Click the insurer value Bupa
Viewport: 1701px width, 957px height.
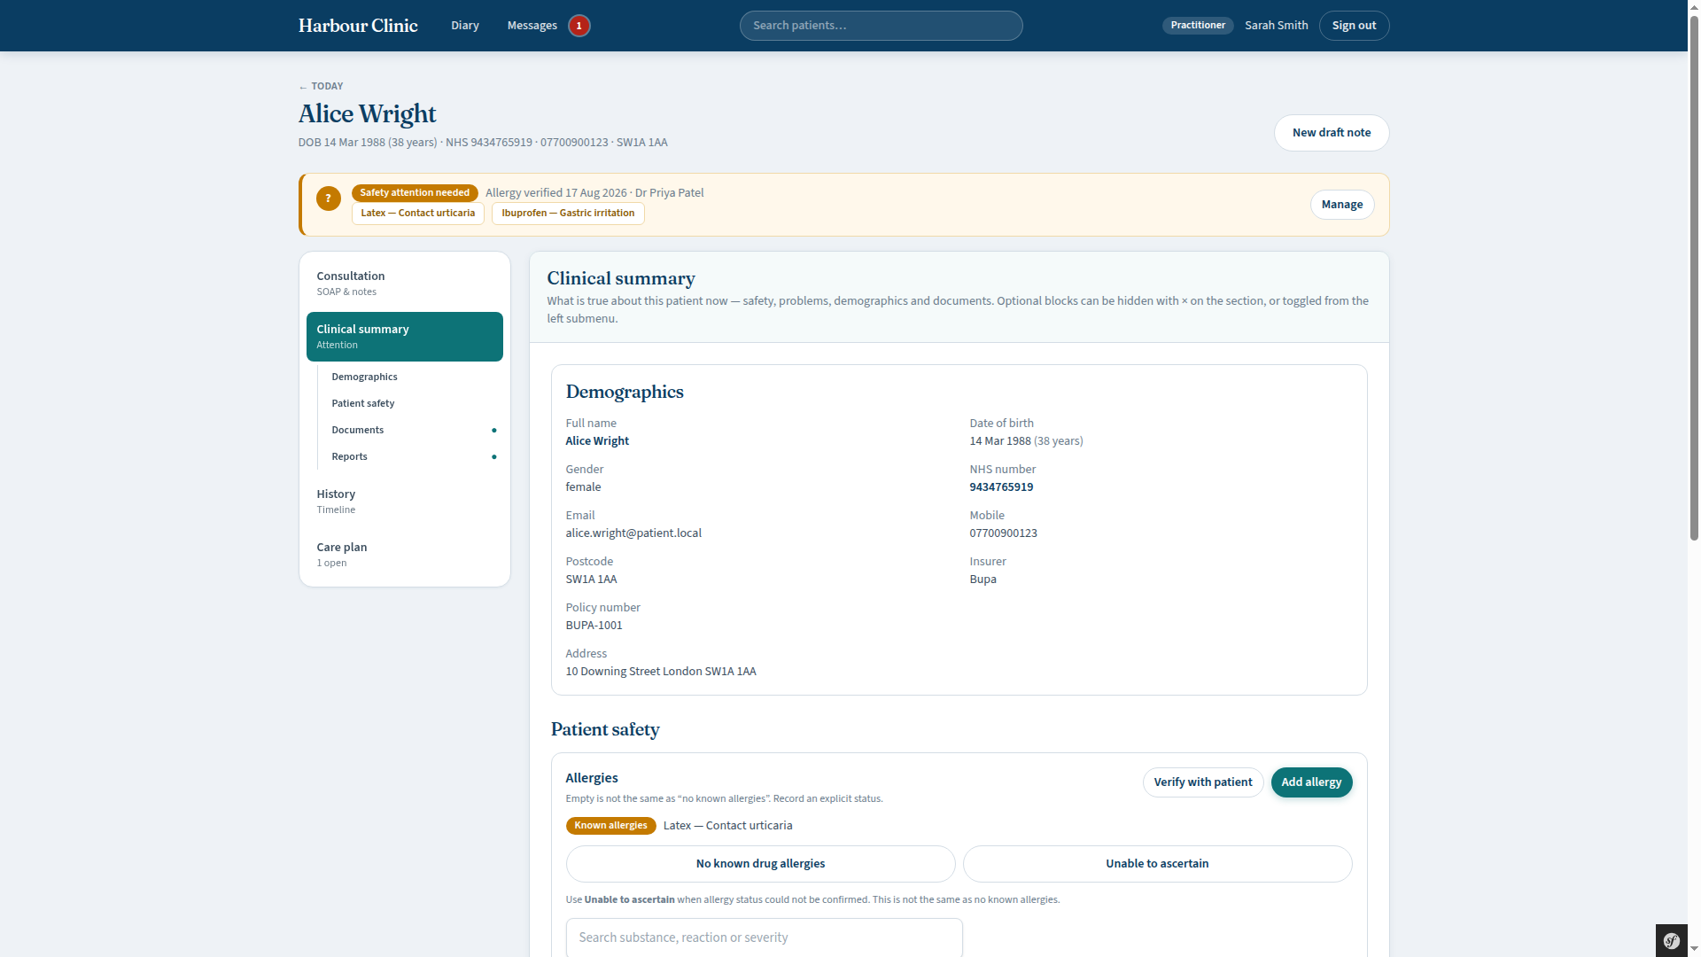click(983, 580)
